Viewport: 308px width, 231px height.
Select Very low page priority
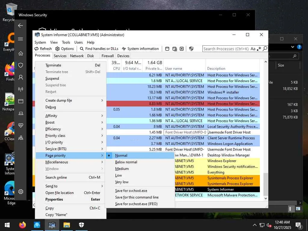pos(140,182)
